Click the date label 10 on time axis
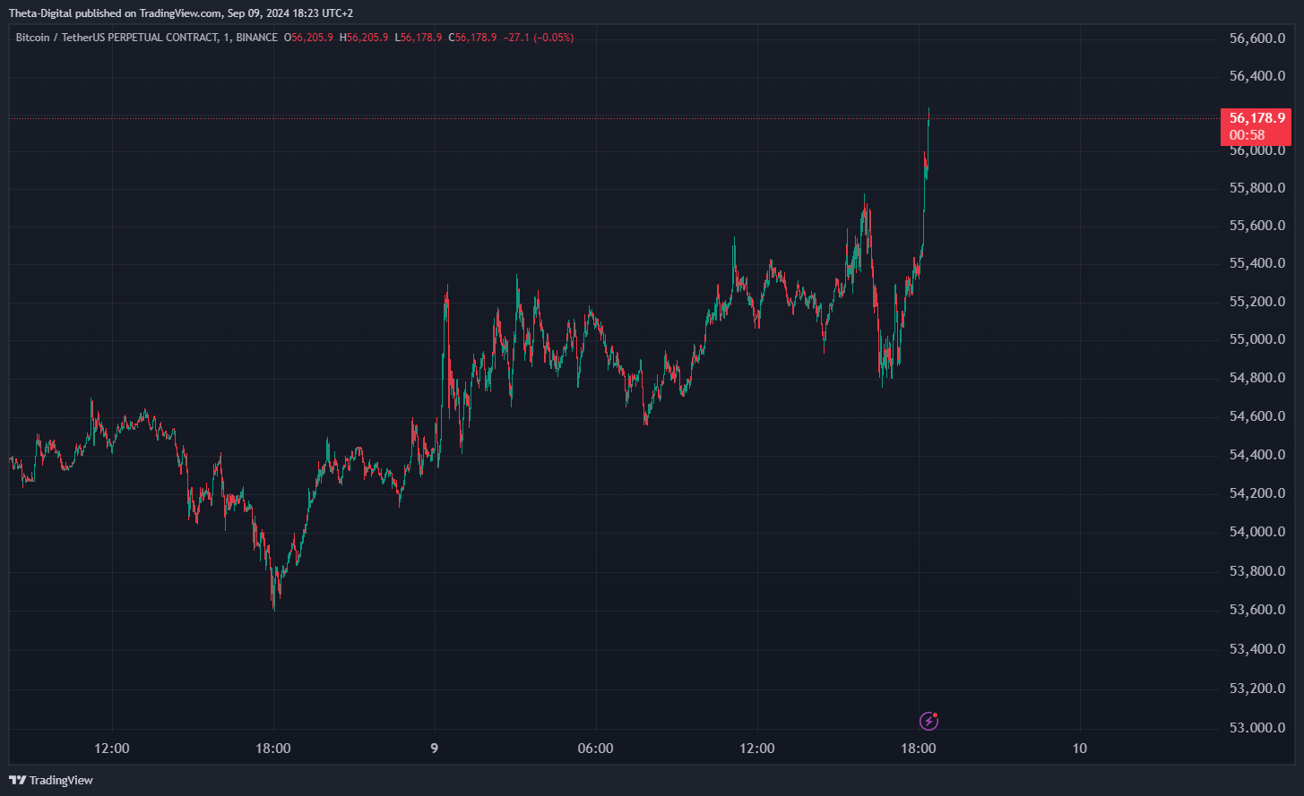Image resolution: width=1304 pixels, height=796 pixels. tap(1080, 749)
